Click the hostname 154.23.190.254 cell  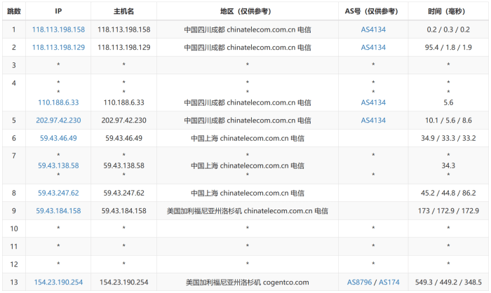click(123, 282)
